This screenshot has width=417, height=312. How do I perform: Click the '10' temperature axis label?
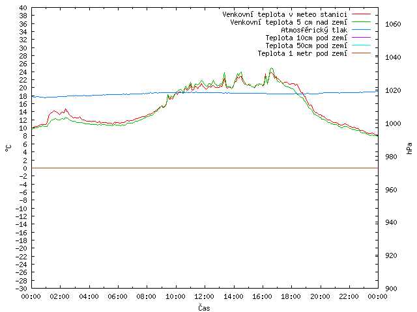(23, 128)
